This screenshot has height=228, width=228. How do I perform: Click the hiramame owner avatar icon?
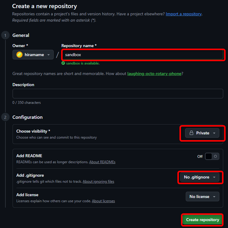pyautogui.click(x=19, y=55)
